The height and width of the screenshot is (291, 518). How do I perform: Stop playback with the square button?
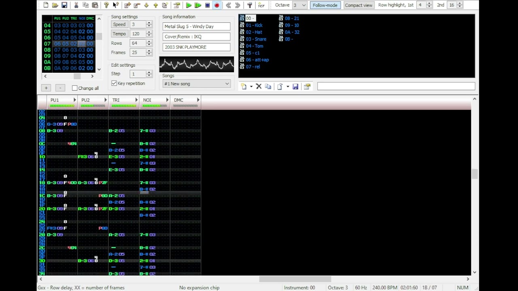[207, 5]
